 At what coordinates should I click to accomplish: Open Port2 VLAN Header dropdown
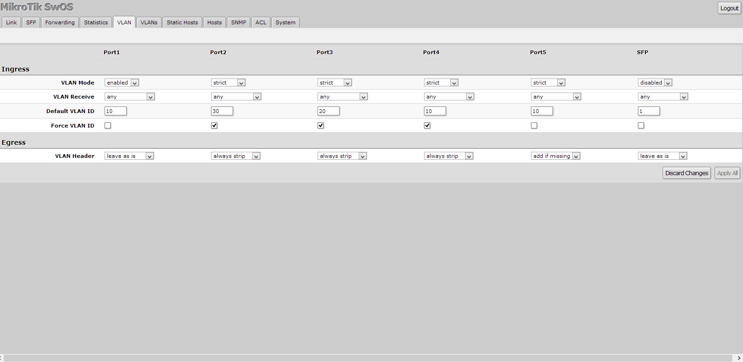click(235, 156)
